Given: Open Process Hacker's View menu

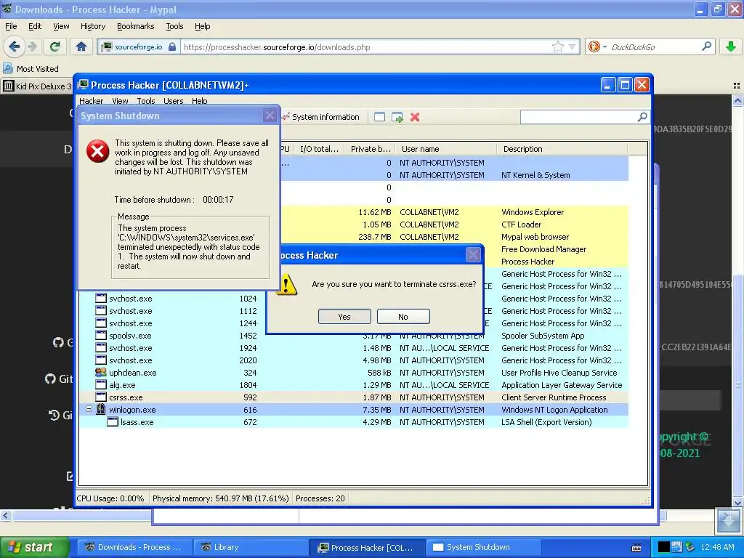Looking at the screenshot, I should tap(120, 101).
